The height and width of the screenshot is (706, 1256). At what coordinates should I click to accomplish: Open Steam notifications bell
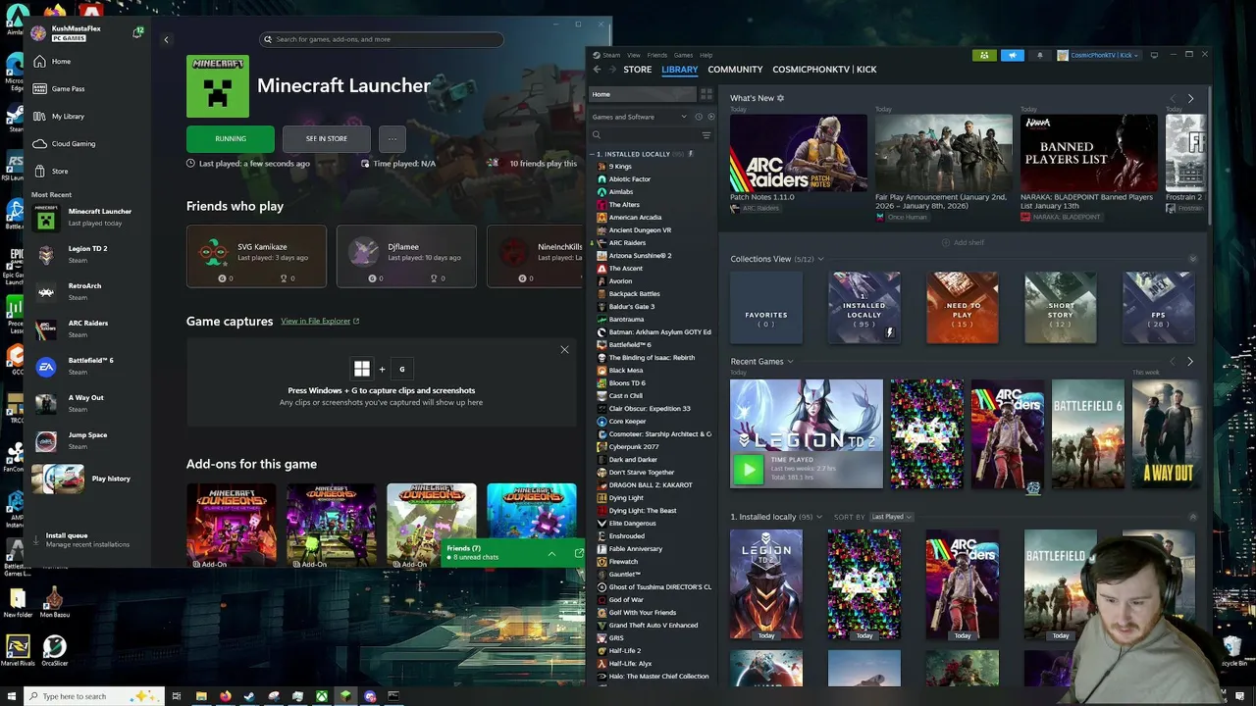[1040, 55]
